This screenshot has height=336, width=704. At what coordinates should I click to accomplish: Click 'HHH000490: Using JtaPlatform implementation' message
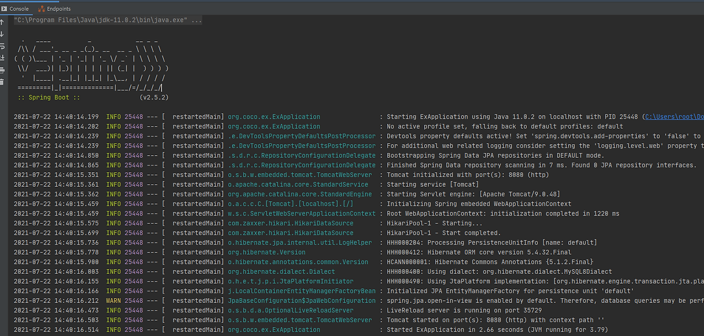pyautogui.click(x=545, y=282)
